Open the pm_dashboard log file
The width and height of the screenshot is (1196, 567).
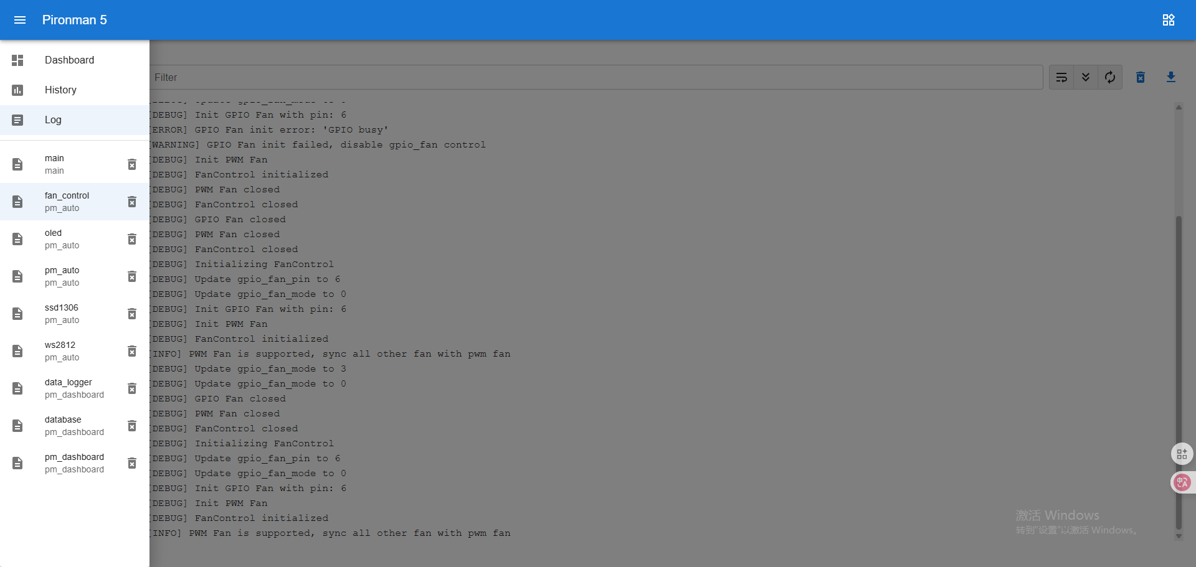pos(75,463)
